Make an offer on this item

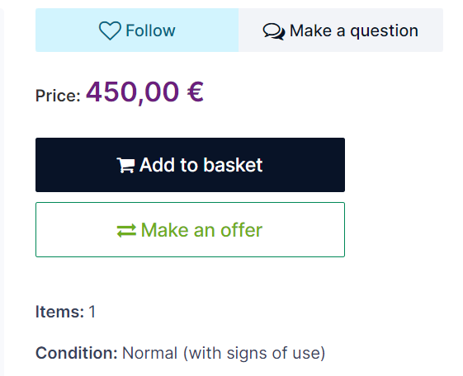[190, 230]
